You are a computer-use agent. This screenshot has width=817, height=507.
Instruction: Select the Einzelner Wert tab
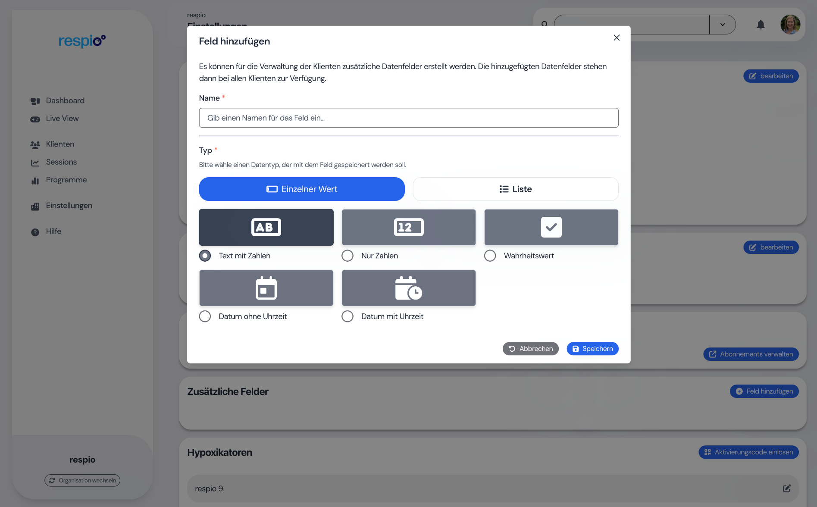(x=302, y=189)
